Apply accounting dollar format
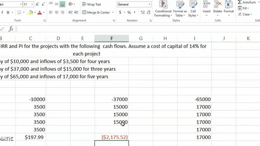The width and height of the screenshot is (260, 146). [120, 12]
